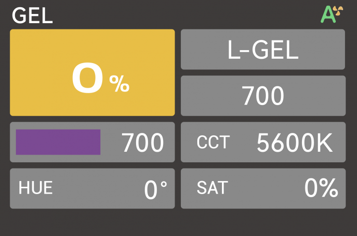Select the 700 value beside purple swatch

(x=142, y=143)
